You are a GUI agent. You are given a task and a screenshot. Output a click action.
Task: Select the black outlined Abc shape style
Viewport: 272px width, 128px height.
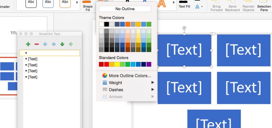click(x=31, y=4)
